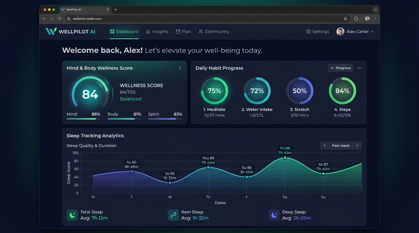Screen dimensions: 419x233
Task: Click the WellPilot AI logo
Action: [70, 32]
